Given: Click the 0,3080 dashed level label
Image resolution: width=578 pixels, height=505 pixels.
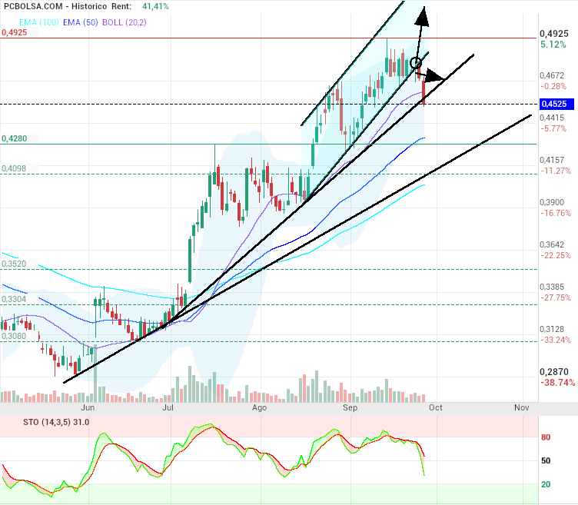Looking at the screenshot, I should 14,336.
